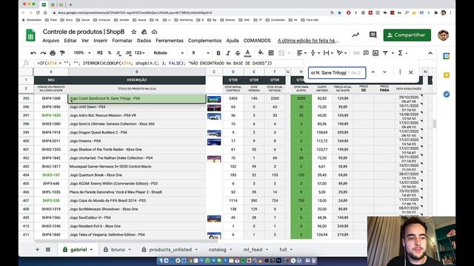Insert a chart

pos(375,53)
